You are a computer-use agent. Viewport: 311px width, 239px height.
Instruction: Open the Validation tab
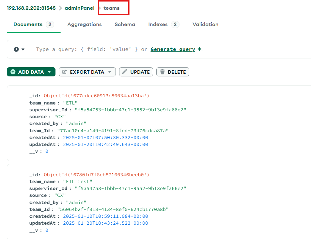pos(205,24)
